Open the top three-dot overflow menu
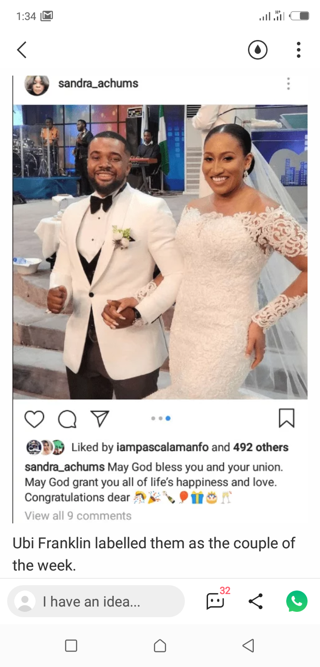Viewport: 320px width, 667px height. point(299,50)
